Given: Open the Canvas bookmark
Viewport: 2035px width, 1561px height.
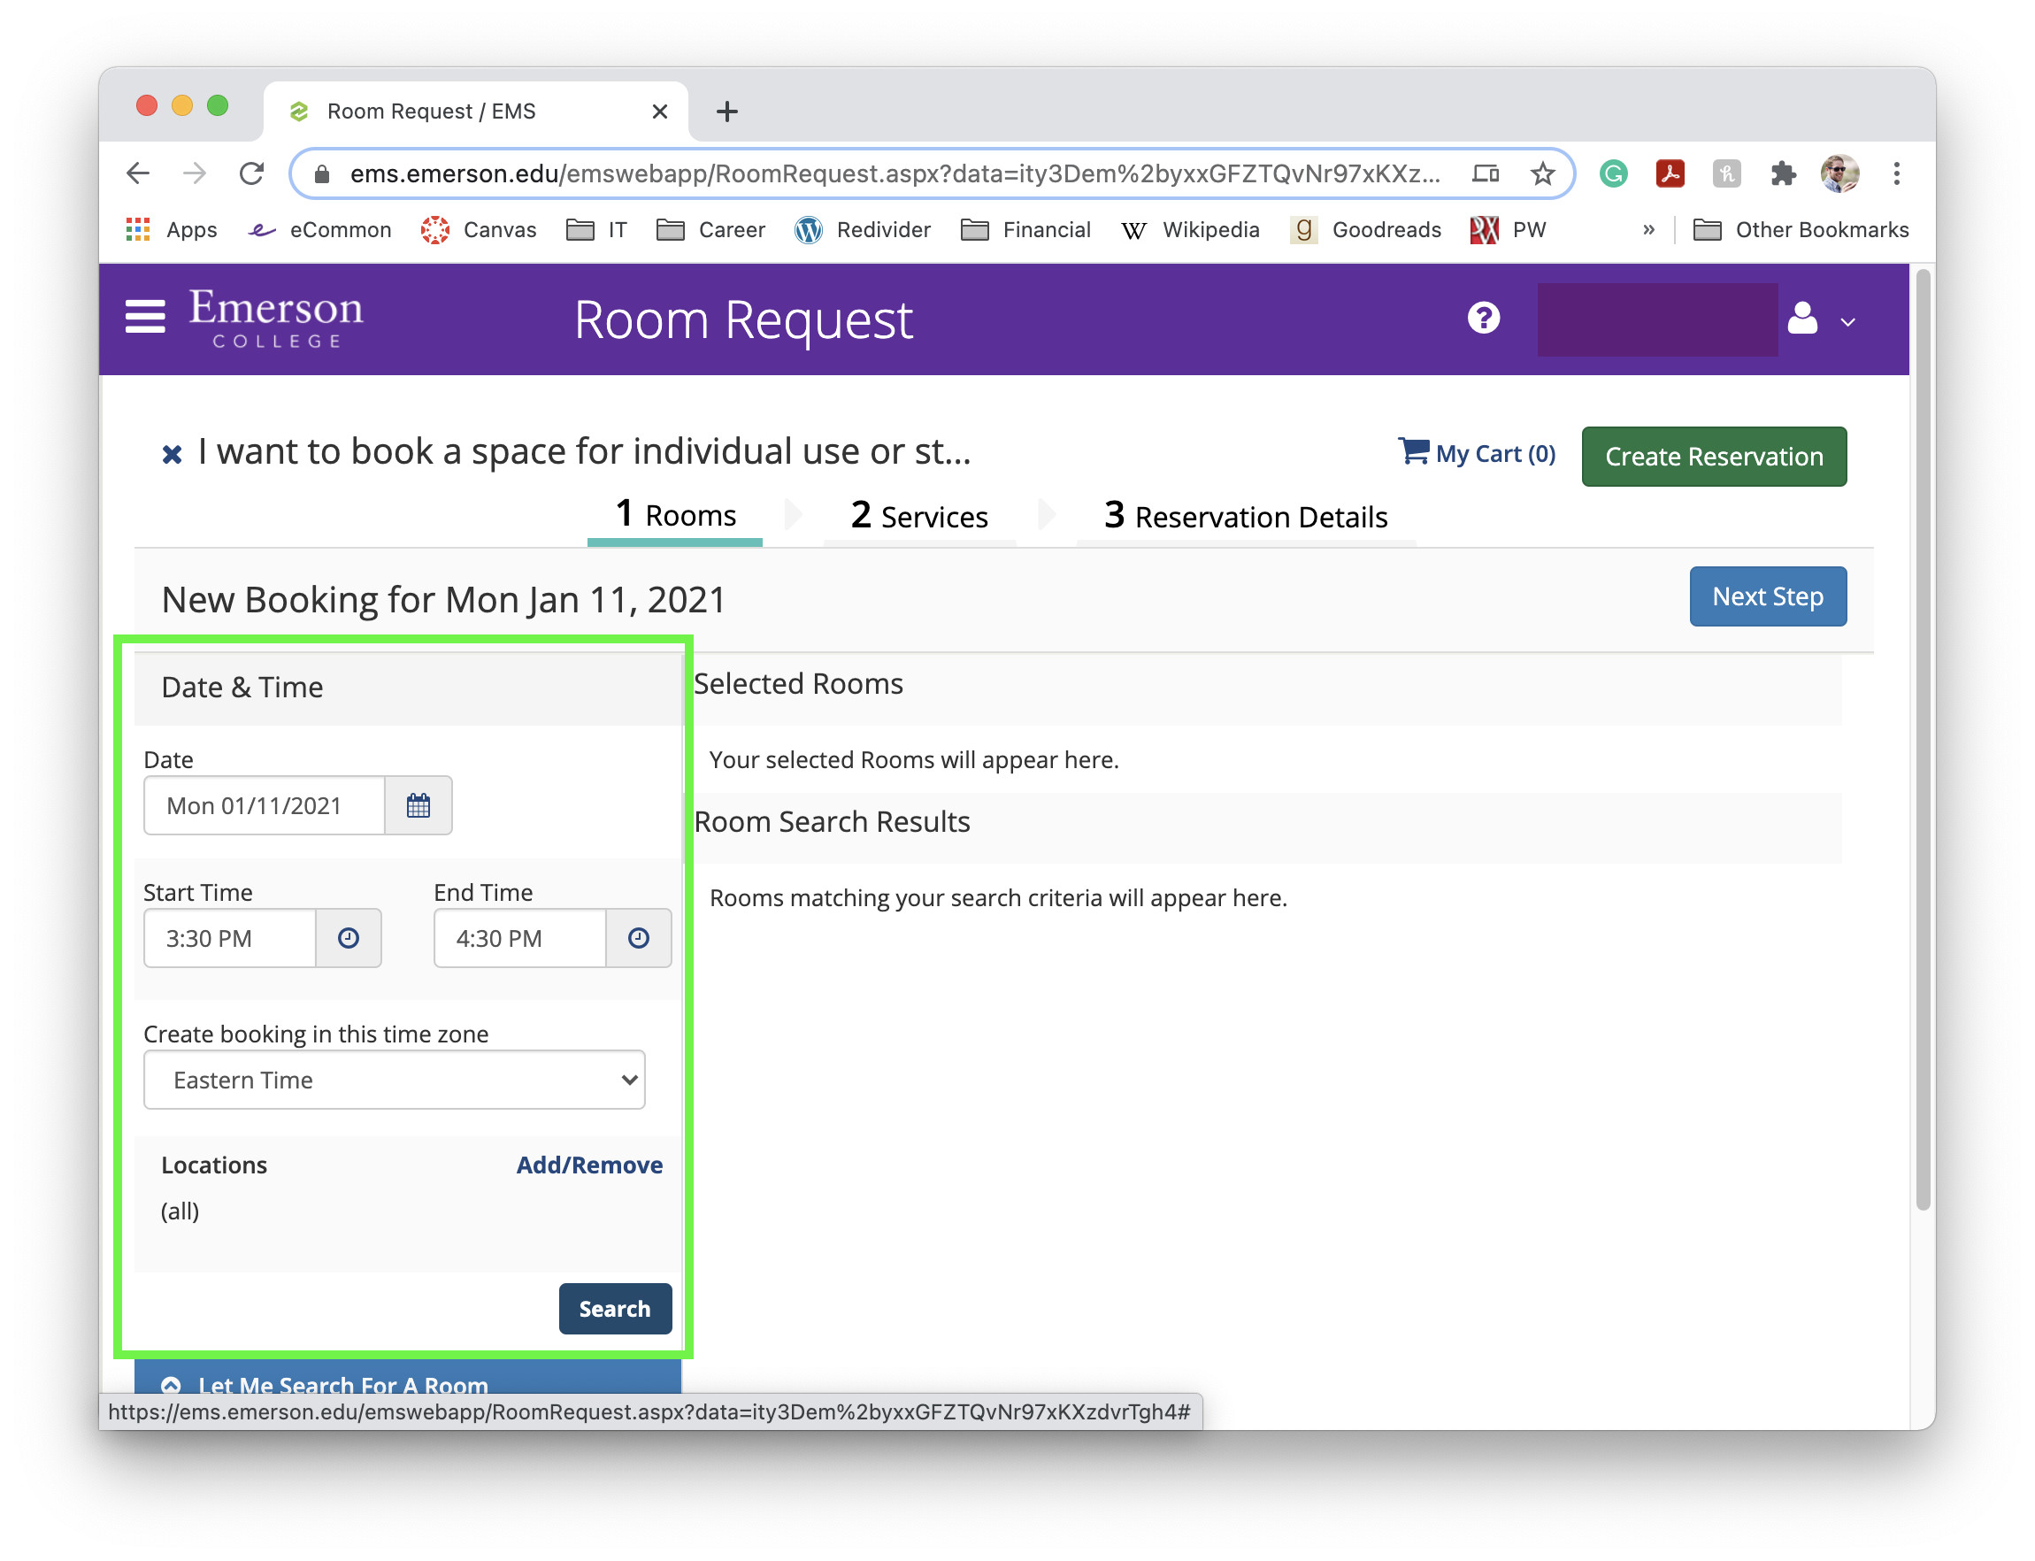Looking at the screenshot, I should 478,229.
